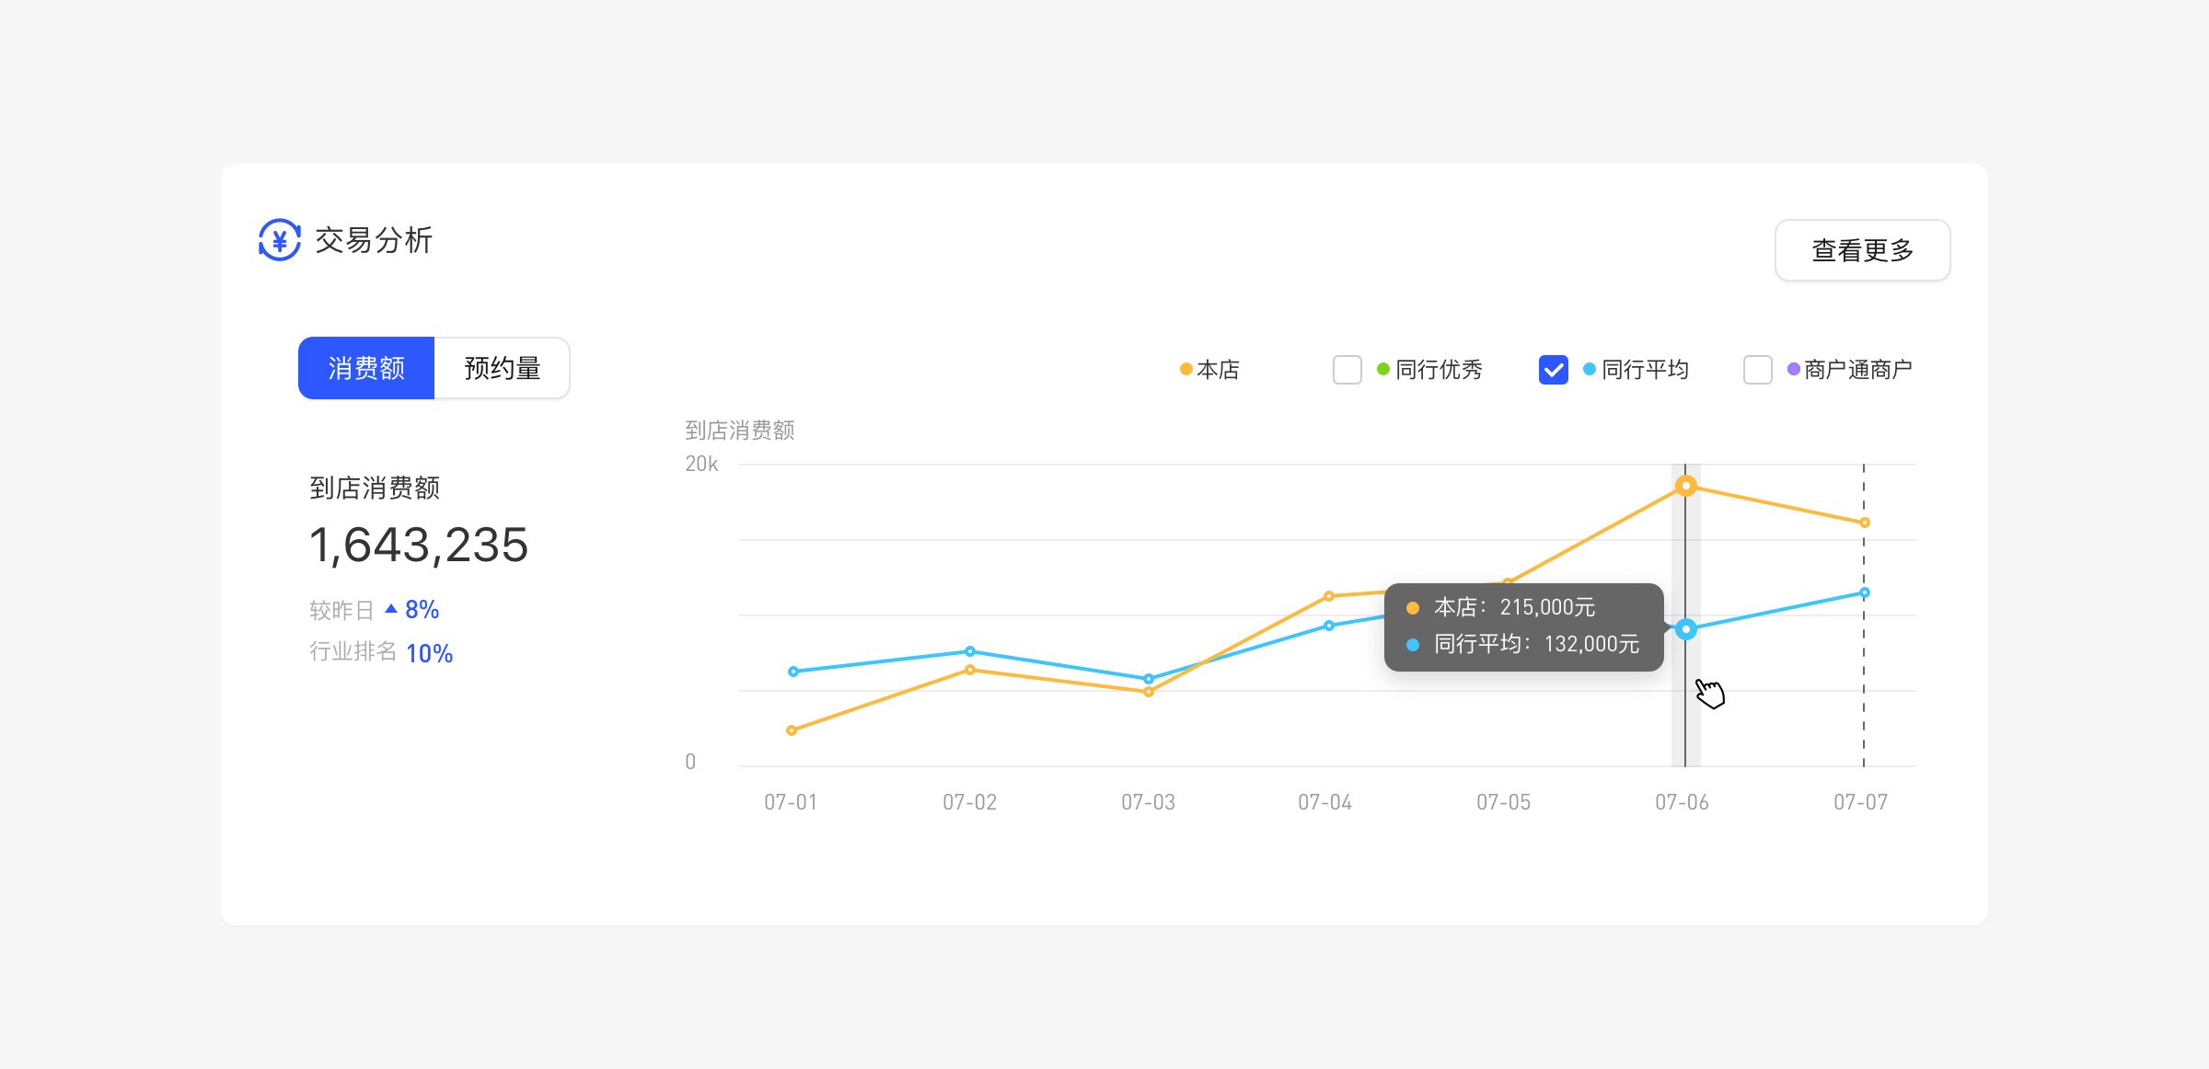Click the blue upward trend triangle
Screen dimensions: 2209x1069
click(x=391, y=609)
